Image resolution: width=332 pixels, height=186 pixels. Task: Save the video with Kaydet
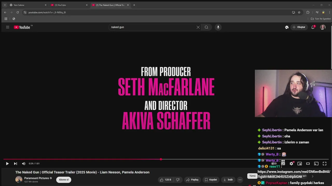point(211,180)
